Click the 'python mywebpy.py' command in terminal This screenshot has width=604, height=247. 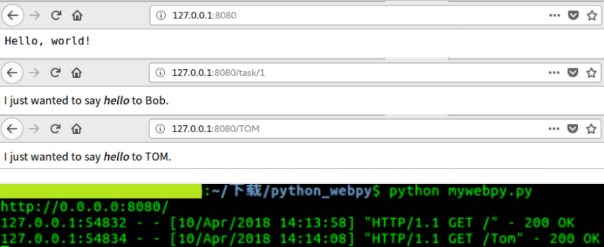click(460, 191)
